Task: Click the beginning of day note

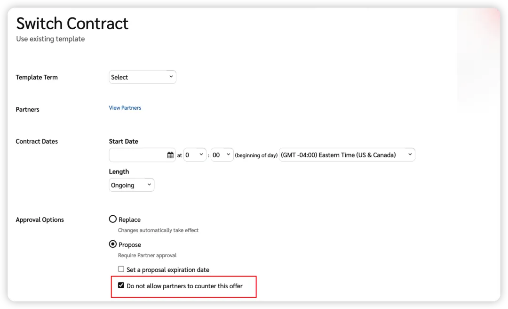Action: click(256, 155)
